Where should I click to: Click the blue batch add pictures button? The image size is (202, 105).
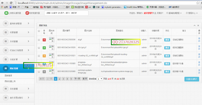coord(192,79)
